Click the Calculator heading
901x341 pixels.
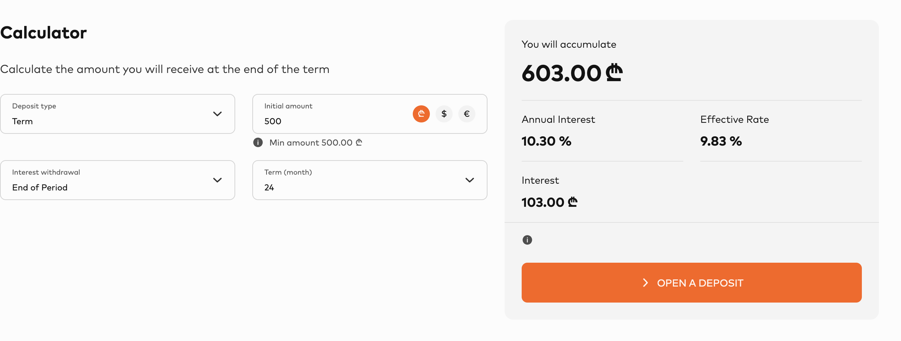click(x=43, y=33)
